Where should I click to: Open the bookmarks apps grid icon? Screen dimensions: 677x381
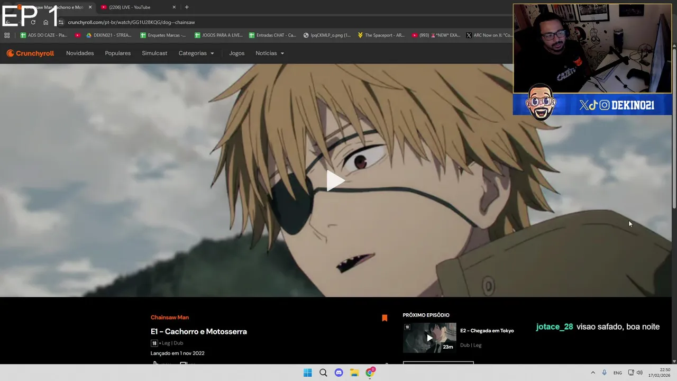click(7, 35)
